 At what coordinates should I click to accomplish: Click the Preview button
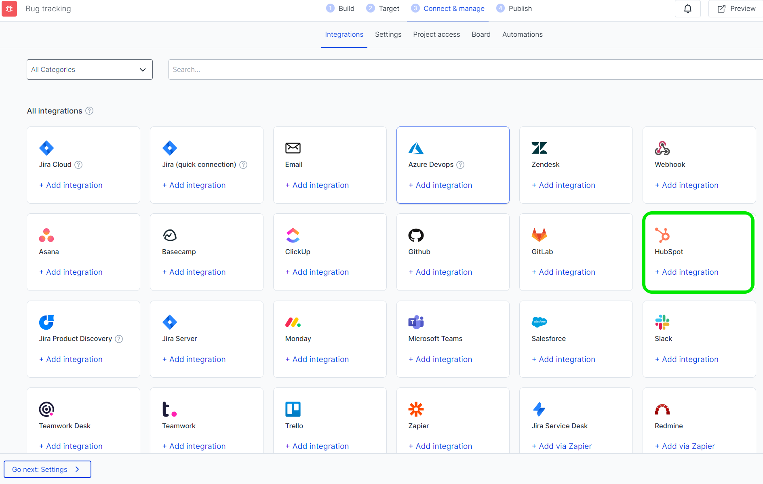[736, 8]
